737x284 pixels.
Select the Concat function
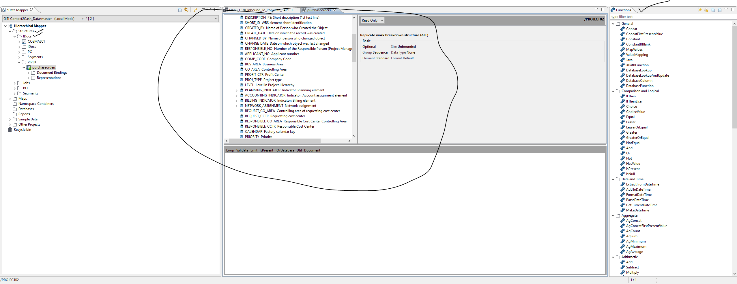pyautogui.click(x=632, y=29)
